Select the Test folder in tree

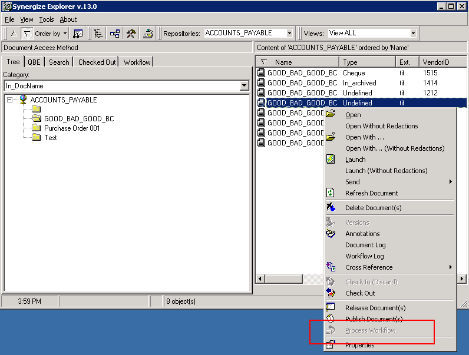[x=44, y=137]
